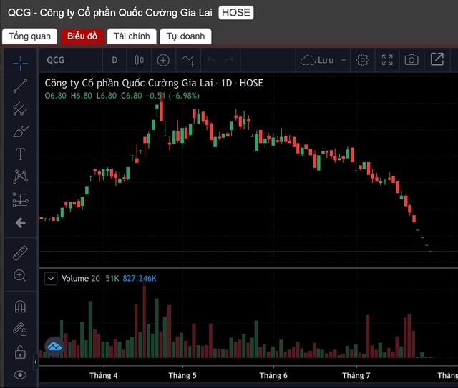Select the Text annotation tool
Screen dimensions: 458x388
pos(20,154)
